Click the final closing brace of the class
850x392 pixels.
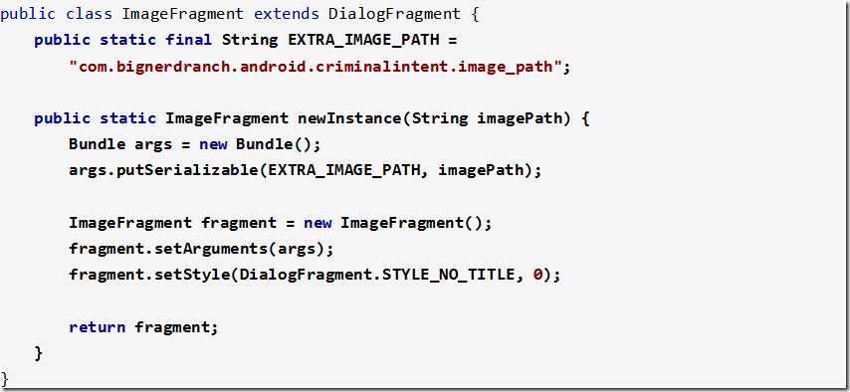[5, 378]
